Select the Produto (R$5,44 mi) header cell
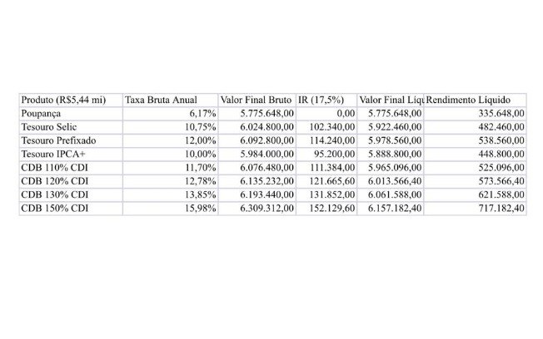 pos(71,101)
